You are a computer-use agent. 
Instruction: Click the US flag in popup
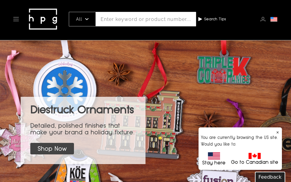tap(214, 156)
